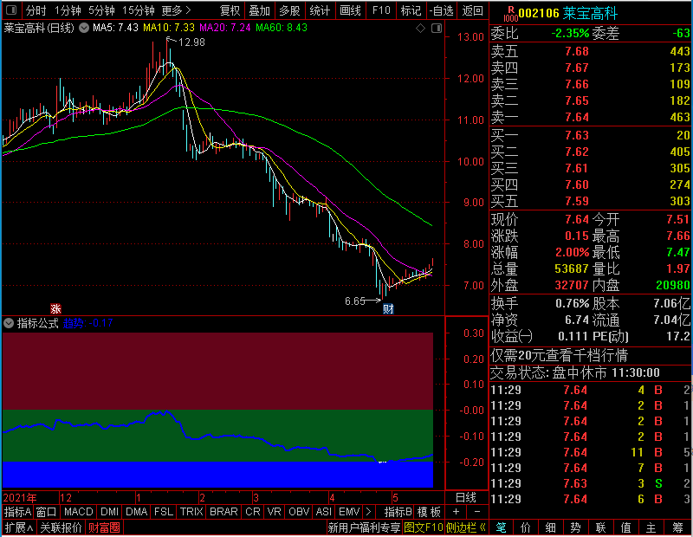Click the window layout icon before 分时
The height and width of the screenshot is (537, 693).
[x=11, y=10]
